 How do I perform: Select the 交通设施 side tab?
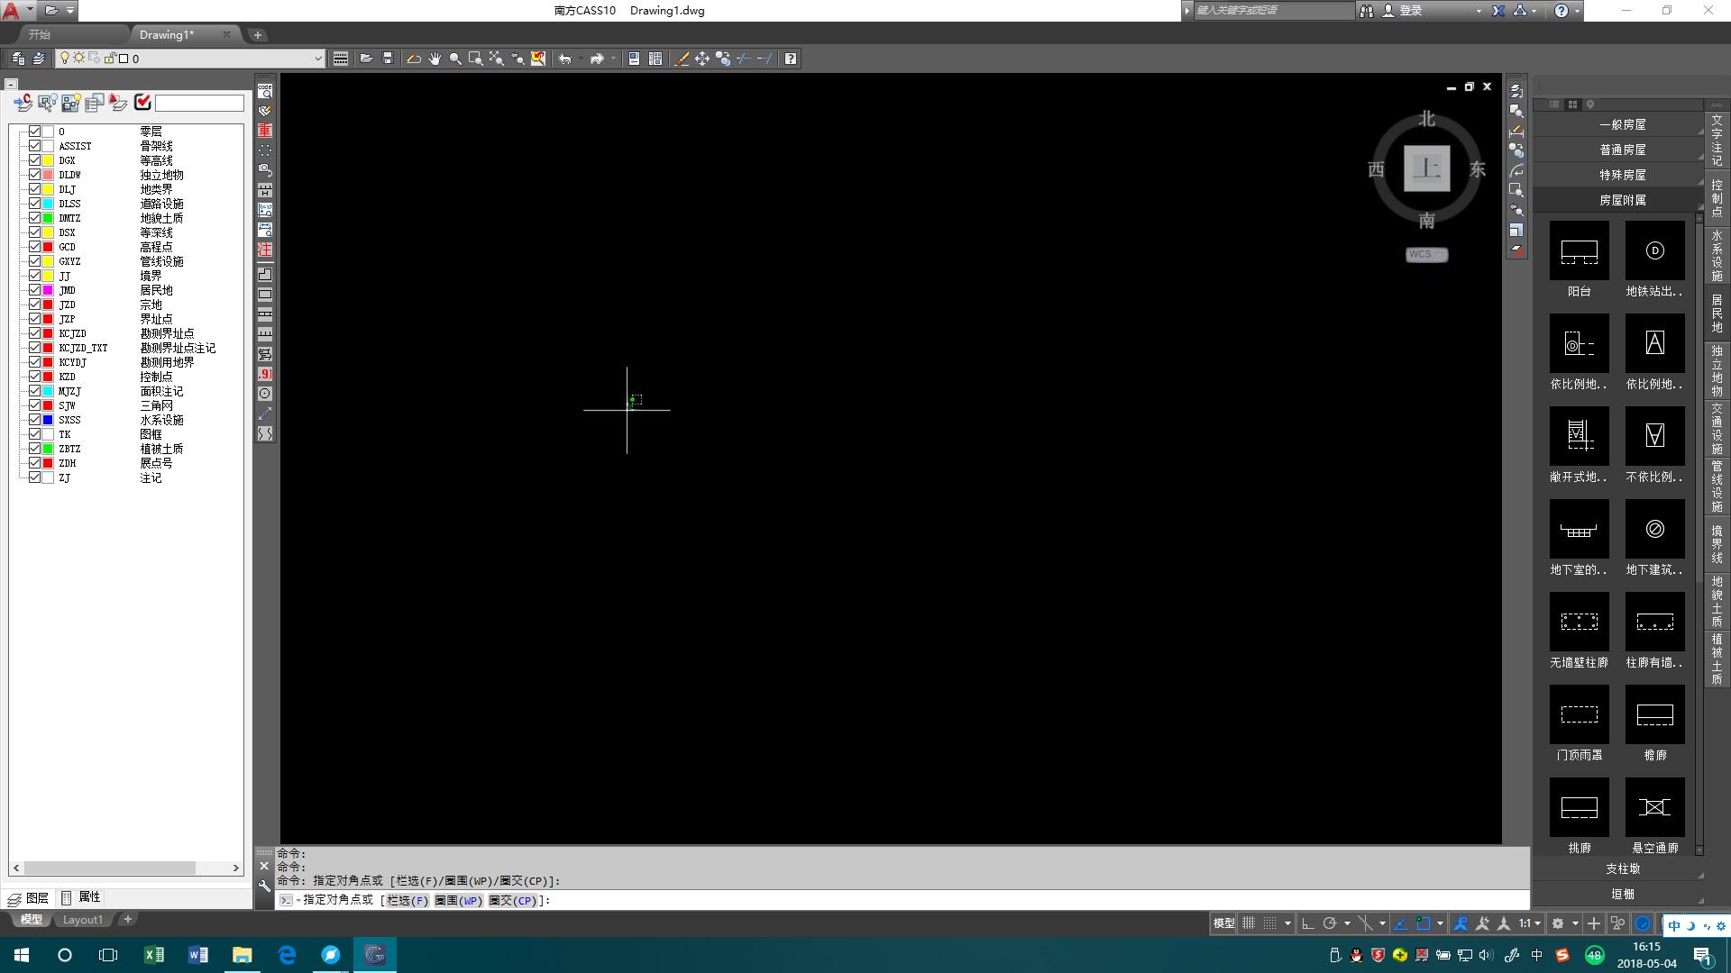click(1717, 428)
